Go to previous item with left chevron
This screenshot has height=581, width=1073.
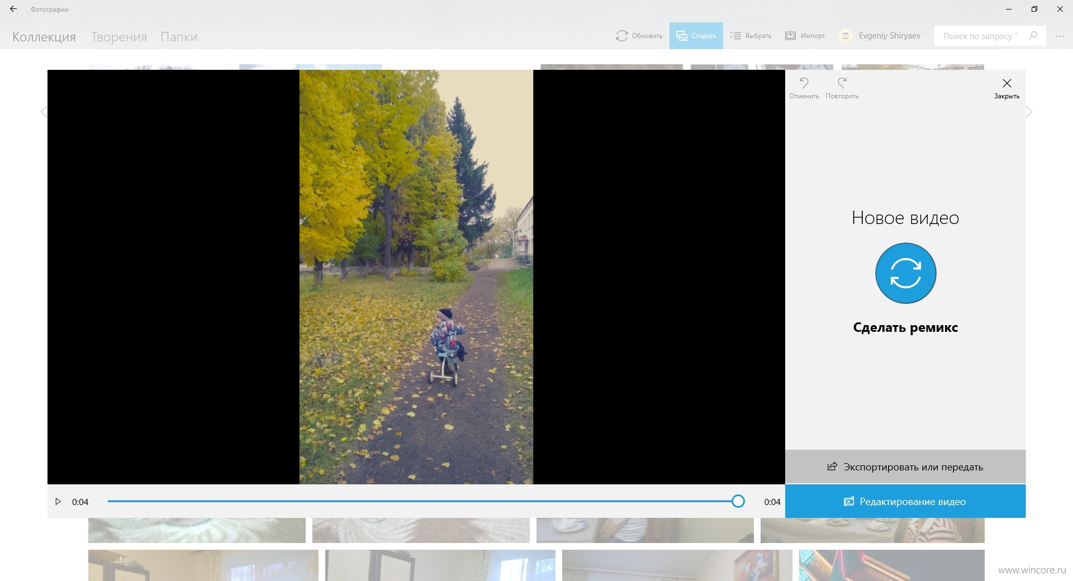44,112
